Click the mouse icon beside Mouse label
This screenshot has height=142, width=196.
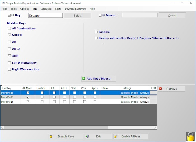point(104,15)
